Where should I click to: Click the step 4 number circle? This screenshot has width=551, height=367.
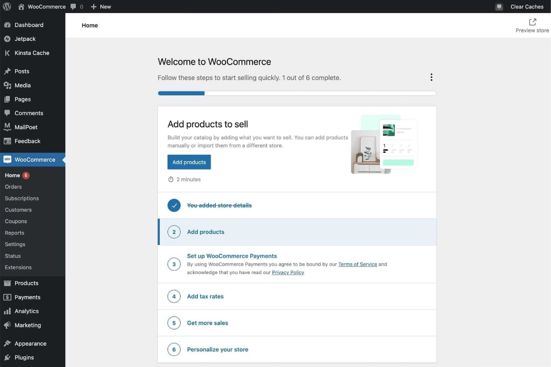[174, 296]
